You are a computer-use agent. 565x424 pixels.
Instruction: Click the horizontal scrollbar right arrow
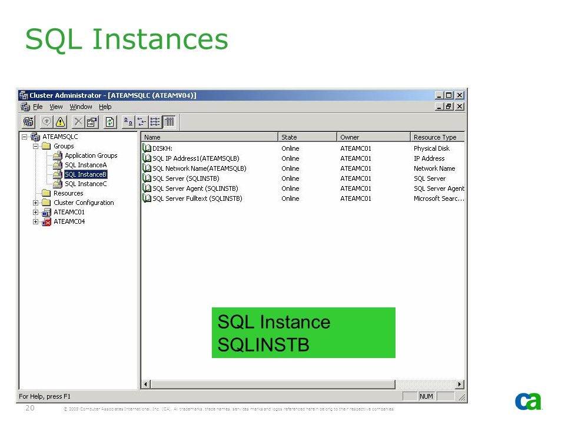(460, 385)
